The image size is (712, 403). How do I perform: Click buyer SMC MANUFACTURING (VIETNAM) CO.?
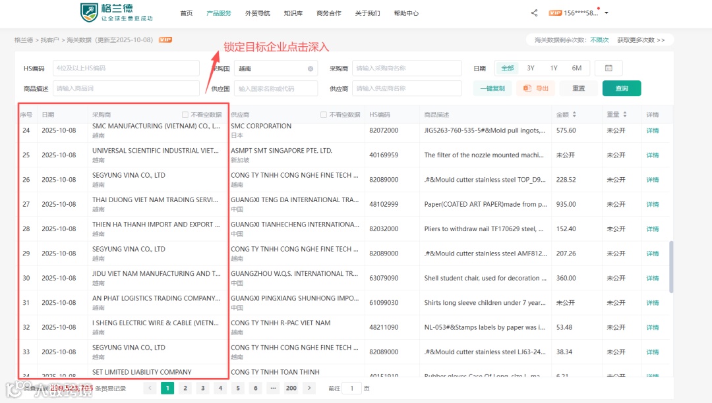click(x=156, y=126)
